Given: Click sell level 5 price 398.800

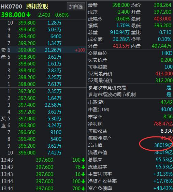Looking at the screenshot, I should pyautogui.click(x=27, y=57).
